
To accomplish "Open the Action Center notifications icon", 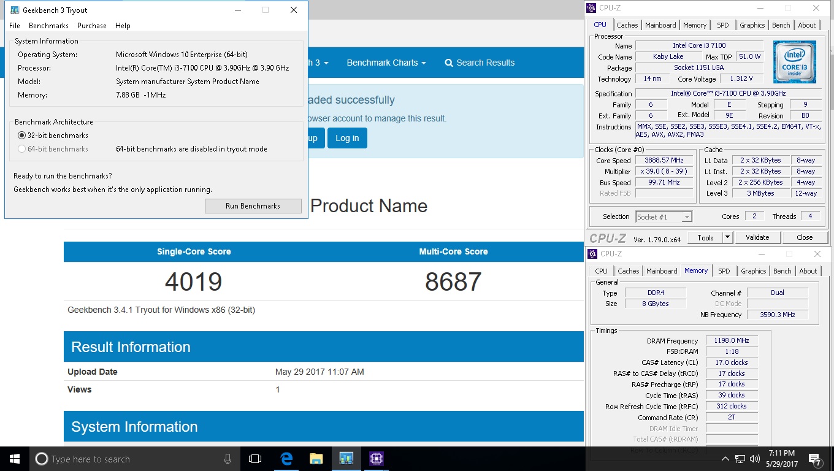I will (x=815, y=459).
